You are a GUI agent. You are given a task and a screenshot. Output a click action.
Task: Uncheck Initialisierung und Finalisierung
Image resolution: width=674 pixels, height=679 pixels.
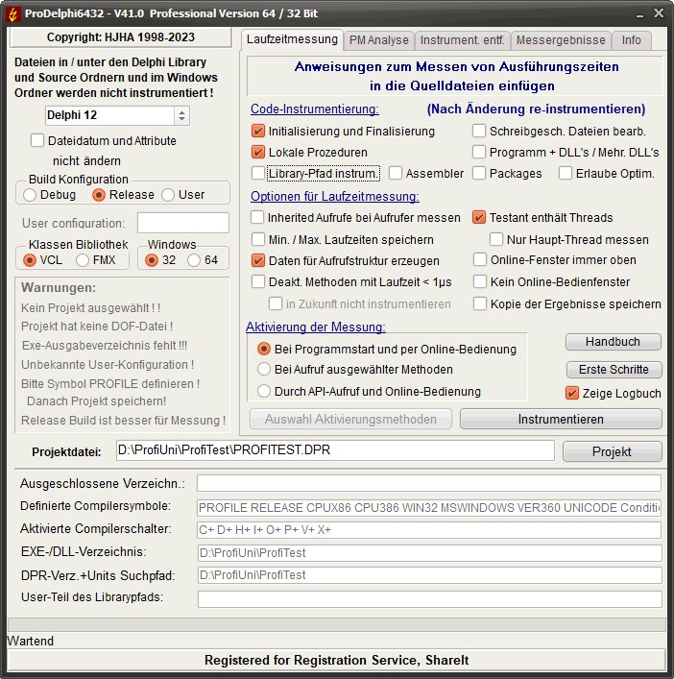[257, 132]
